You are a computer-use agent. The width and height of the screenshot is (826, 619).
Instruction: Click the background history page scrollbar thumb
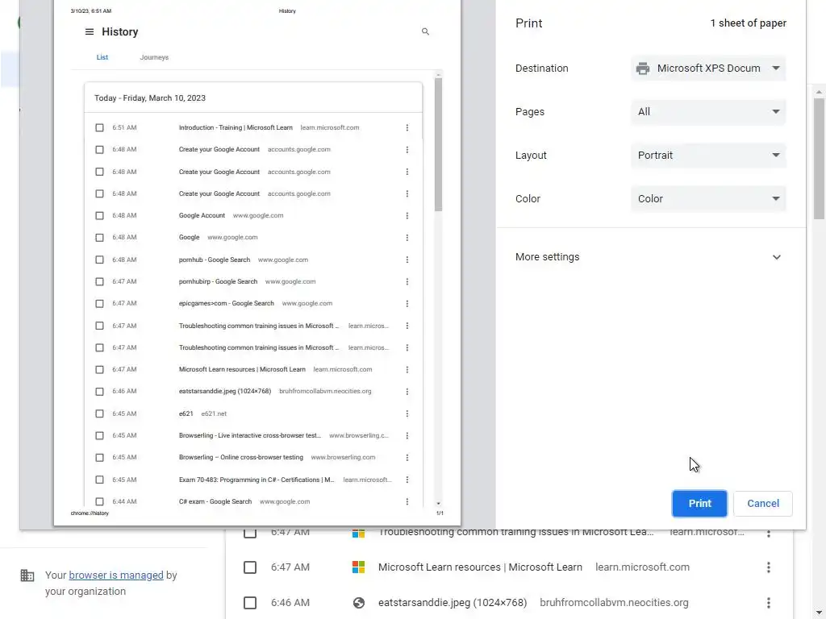coord(819,158)
